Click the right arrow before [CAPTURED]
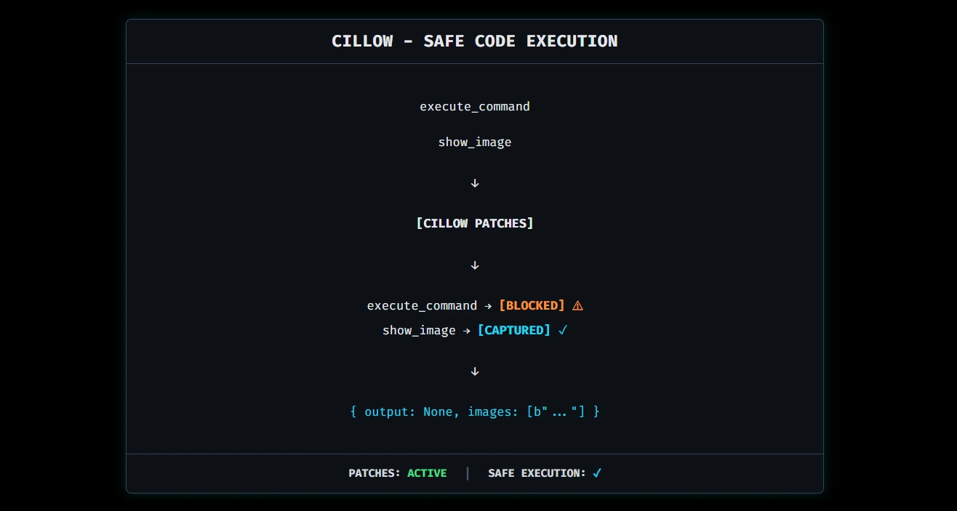This screenshot has width=957, height=511. point(466,331)
